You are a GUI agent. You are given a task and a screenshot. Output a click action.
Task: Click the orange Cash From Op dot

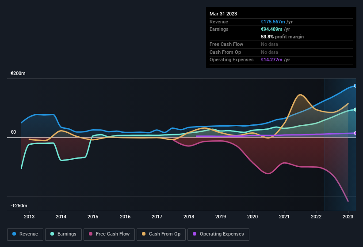(x=144, y=234)
